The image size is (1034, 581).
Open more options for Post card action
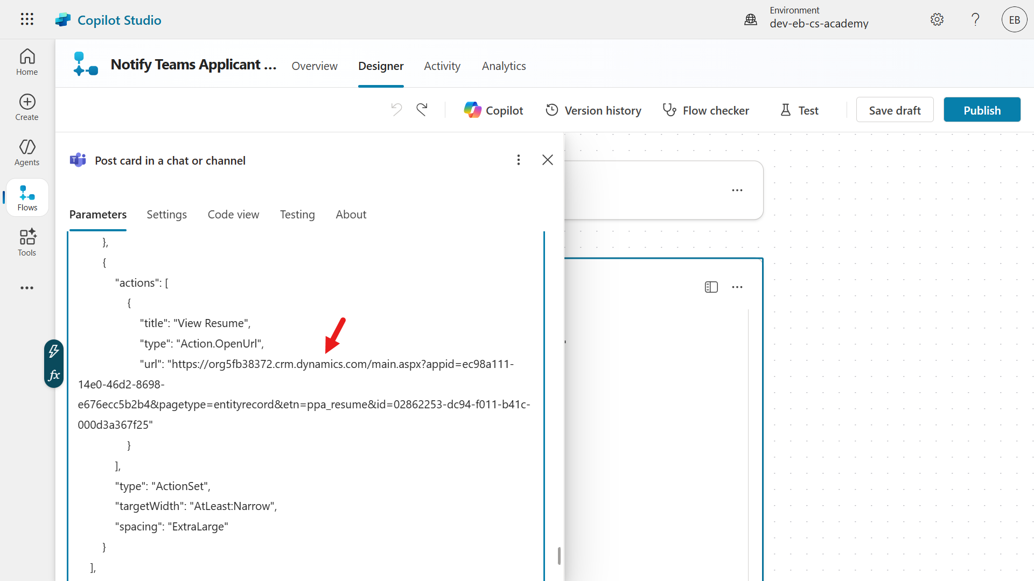pyautogui.click(x=519, y=160)
